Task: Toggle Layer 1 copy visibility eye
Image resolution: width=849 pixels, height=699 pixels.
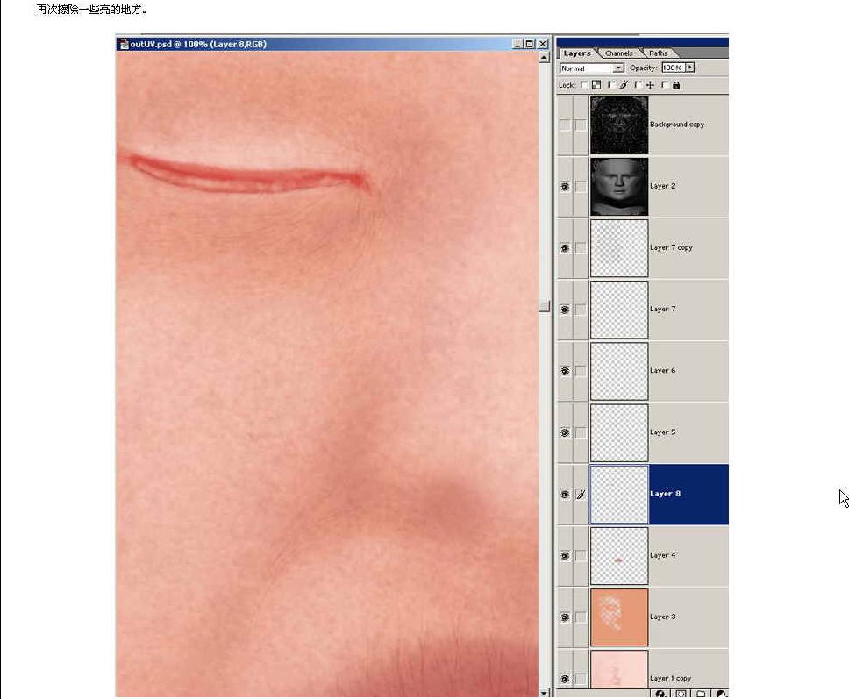Action: coord(565,679)
